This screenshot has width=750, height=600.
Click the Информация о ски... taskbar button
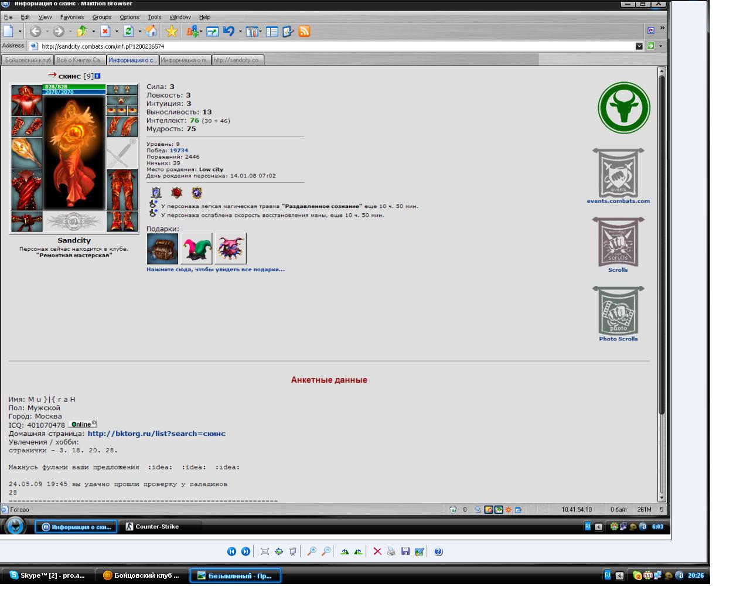click(76, 527)
